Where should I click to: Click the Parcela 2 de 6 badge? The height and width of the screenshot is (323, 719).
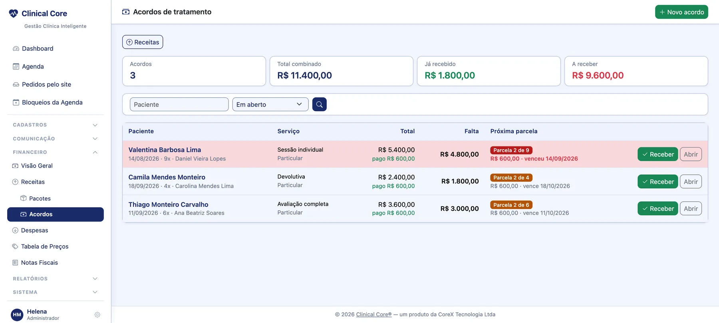511,205
